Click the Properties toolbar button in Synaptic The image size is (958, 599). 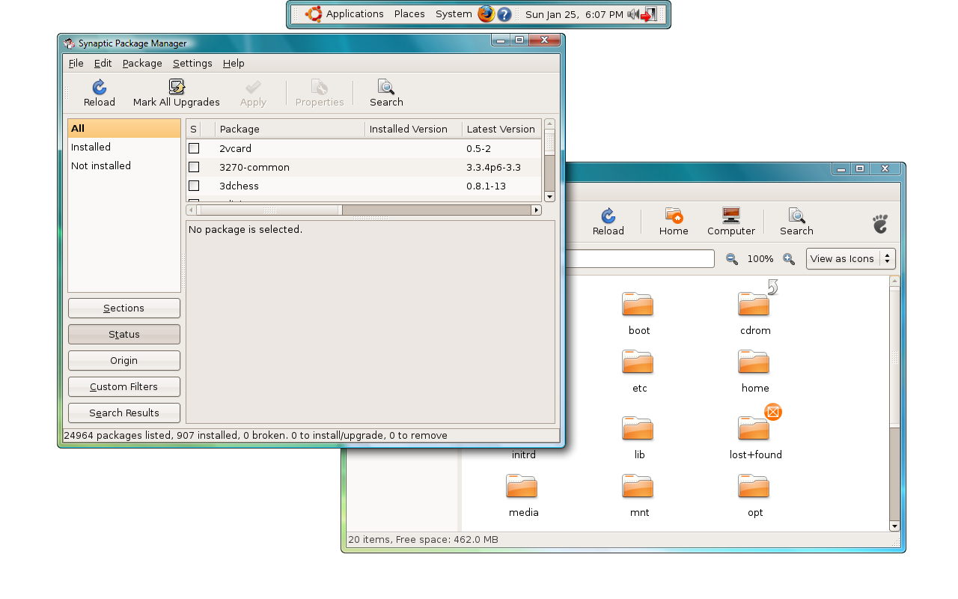pyautogui.click(x=320, y=94)
